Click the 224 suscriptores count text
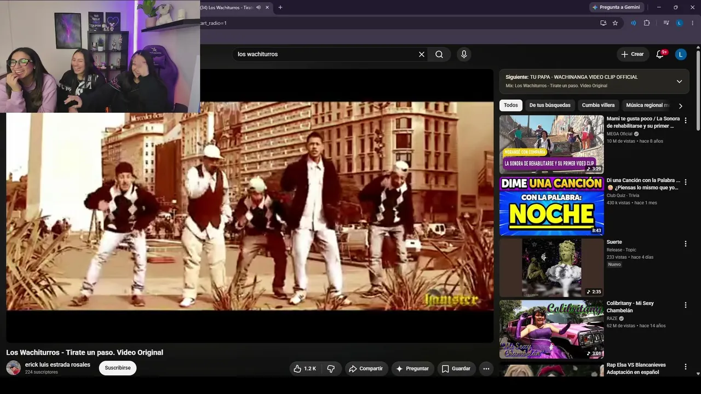701x394 pixels. [x=41, y=372]
